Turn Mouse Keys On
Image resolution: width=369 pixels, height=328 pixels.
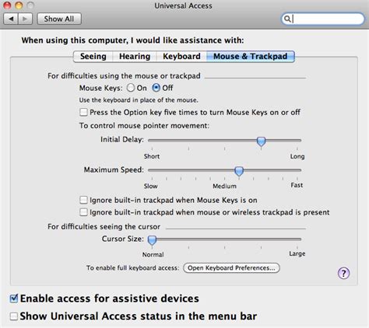tap(131, 88)
